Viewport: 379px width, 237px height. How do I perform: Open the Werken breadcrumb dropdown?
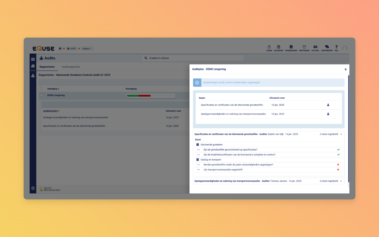click(87, 49)
